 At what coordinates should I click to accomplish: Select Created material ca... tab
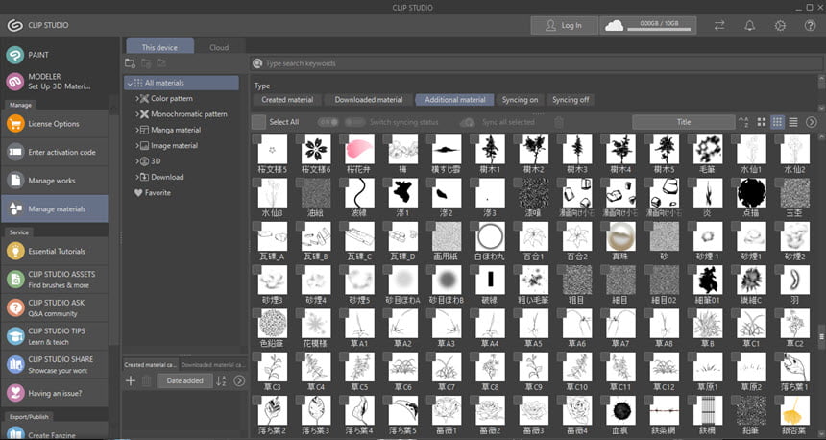(x=150, y=365)
